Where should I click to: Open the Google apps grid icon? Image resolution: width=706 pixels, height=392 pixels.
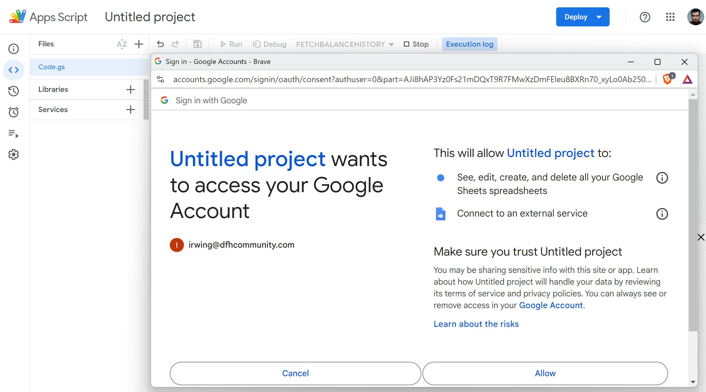click(x=670, y=17)
